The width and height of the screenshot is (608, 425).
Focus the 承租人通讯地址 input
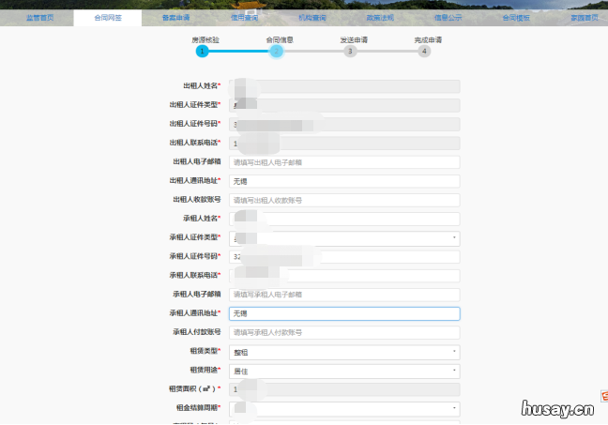point(344,313)
